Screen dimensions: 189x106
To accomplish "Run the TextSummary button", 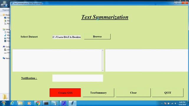I will [x=98, y=93].
